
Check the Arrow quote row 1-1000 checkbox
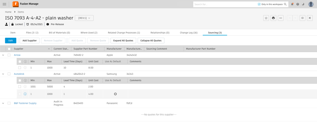(x=20, y=68)
